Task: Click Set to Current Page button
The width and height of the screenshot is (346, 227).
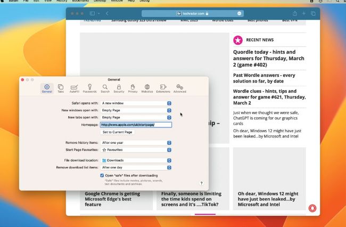Action: point(118,132)
